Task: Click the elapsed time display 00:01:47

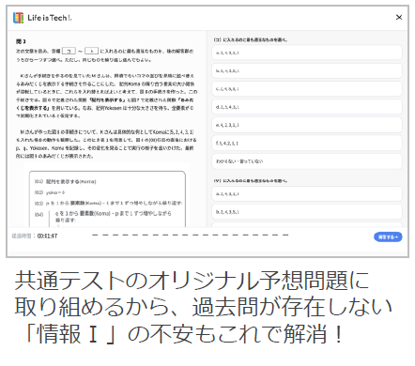Action: (47, 236)
